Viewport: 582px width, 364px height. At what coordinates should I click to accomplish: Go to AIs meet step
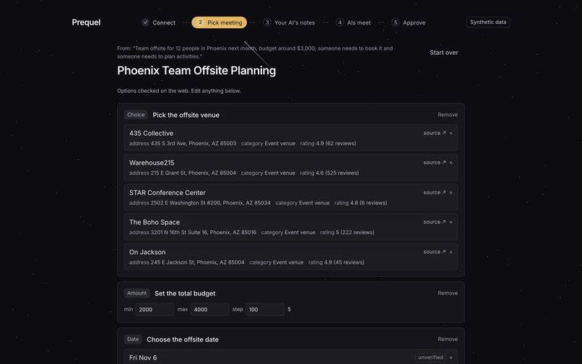pyautogui.click(x=353, y=22)
